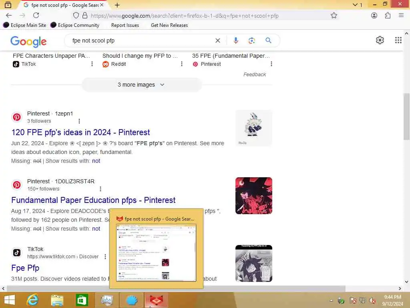Image resolution: width=410 pixels, height=308 pixels.
Task: Clear the Google search box with X
Action: [x=217, y=41]
